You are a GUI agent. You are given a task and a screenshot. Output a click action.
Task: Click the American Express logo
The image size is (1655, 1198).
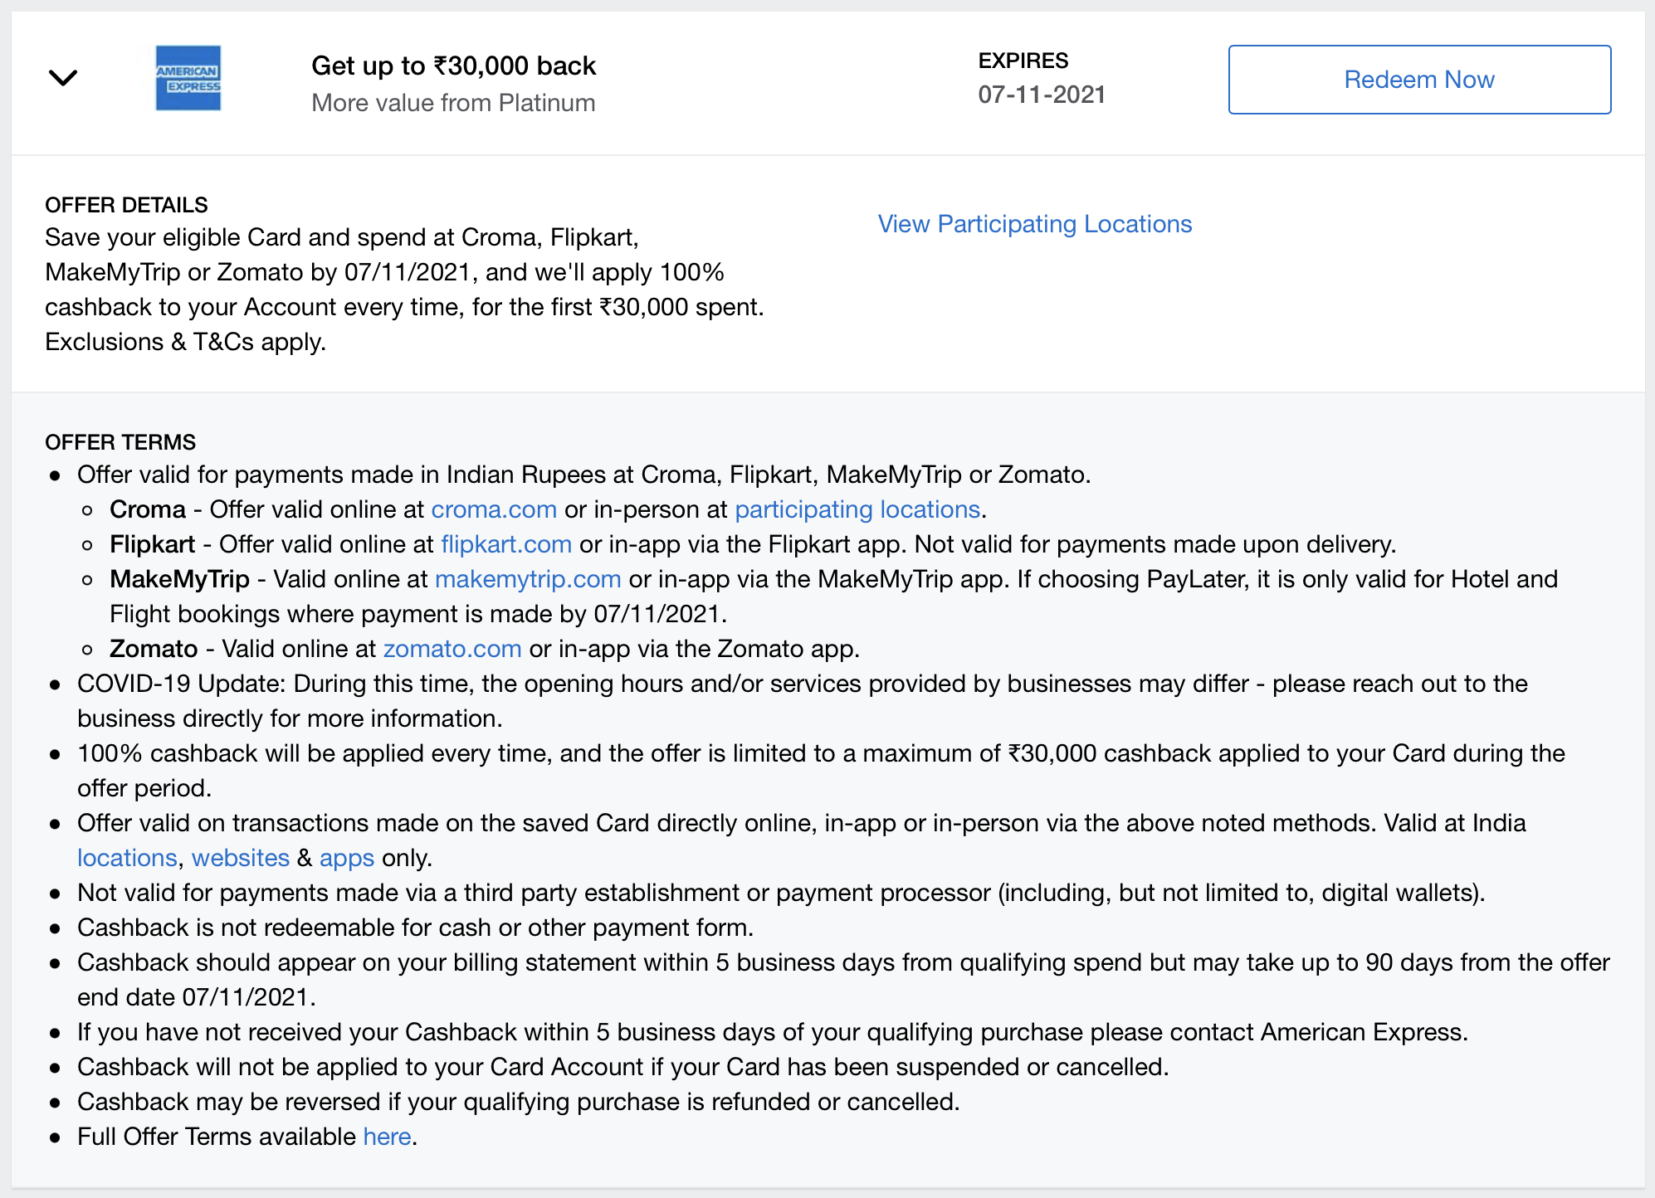(x=188, y=78)
